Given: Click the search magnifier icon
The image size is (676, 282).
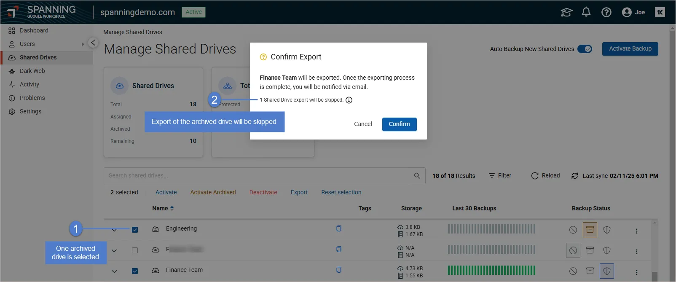Looking at the screenshot, I should [x=417, y=176].
